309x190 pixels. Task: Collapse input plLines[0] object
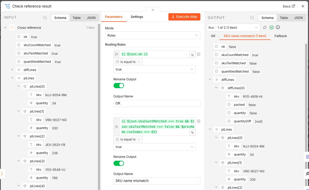pos(18,86)
